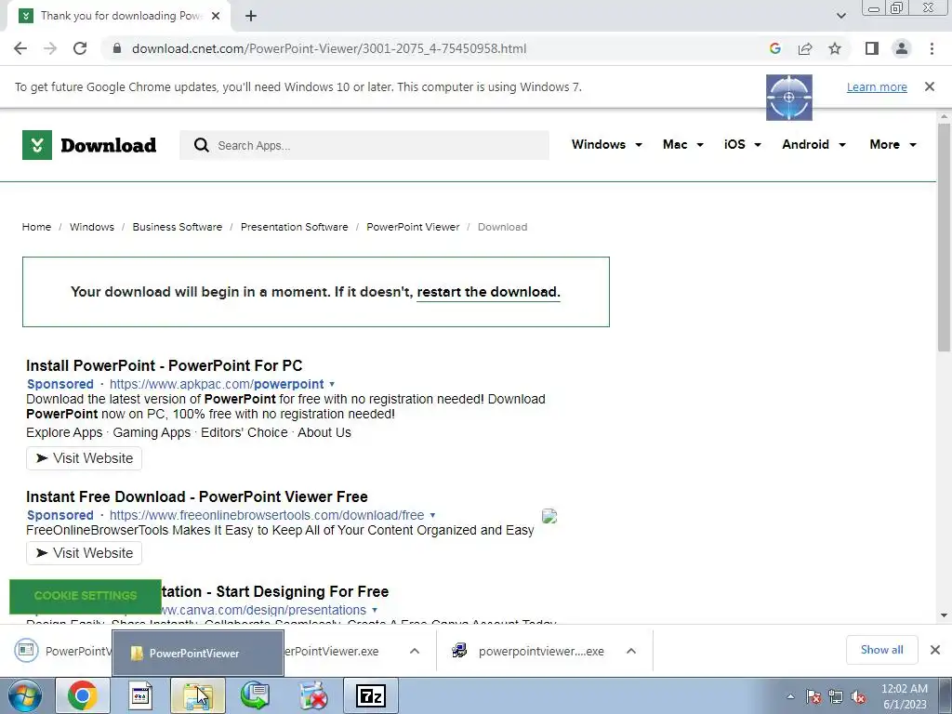Open options for powerpointviewer....exe download
The image size is (952, 714).
tap(631, 651)
